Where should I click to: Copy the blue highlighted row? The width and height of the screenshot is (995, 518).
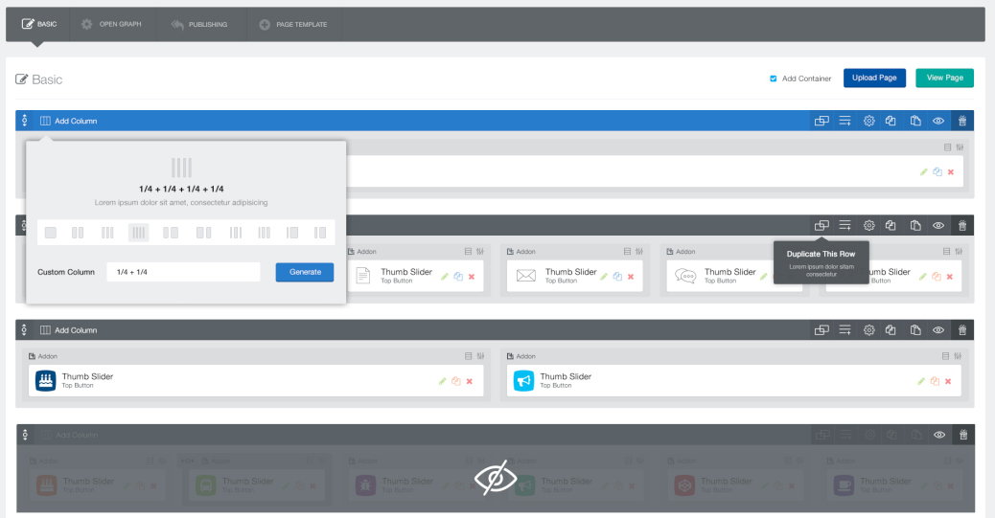pyautogui.click(x=891, y=121)
